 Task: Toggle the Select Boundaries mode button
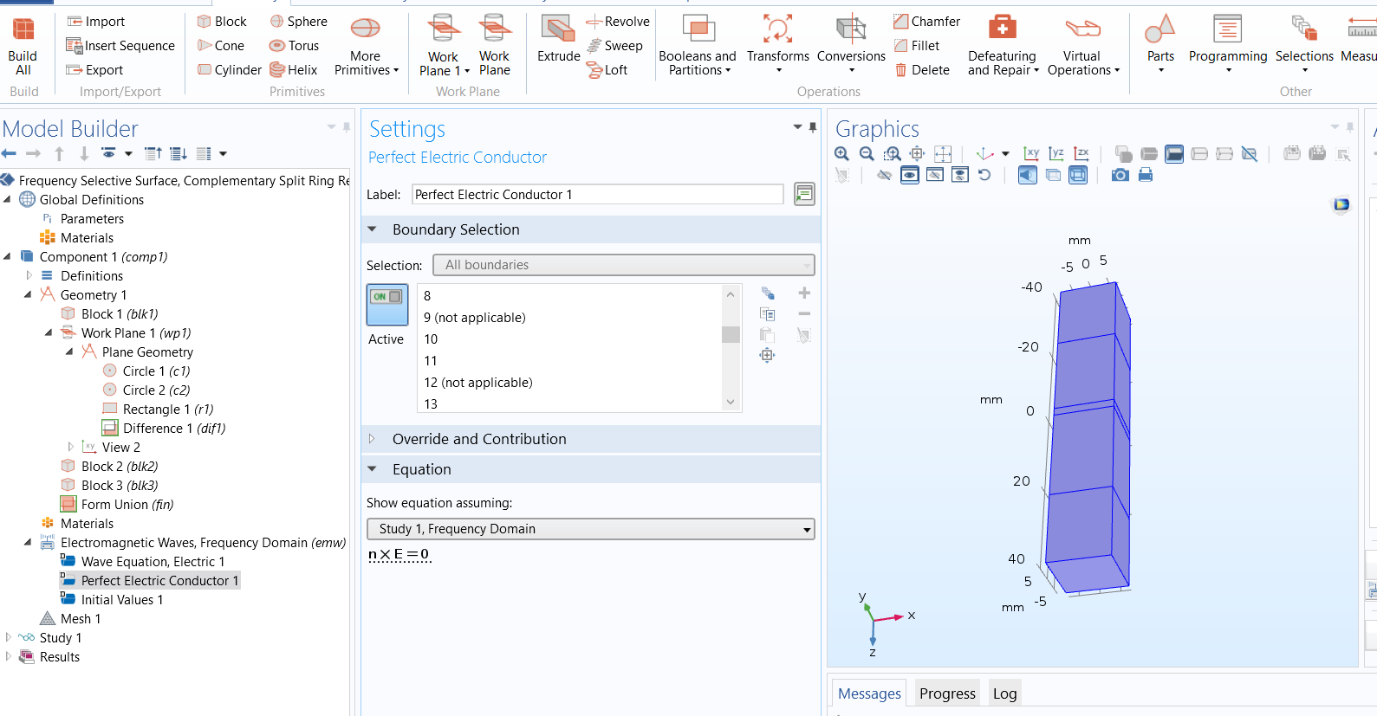click(x=1174, y=154)
